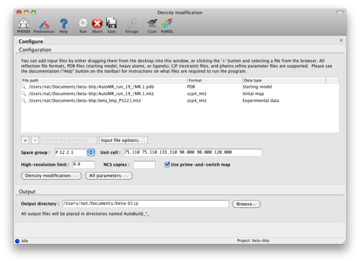
Task: Open Input file options
Action: (x=123, y=140)
